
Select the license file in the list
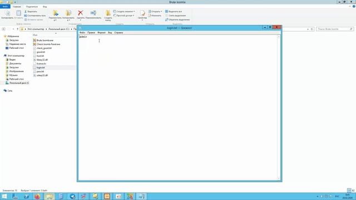(x=39, y=63)
